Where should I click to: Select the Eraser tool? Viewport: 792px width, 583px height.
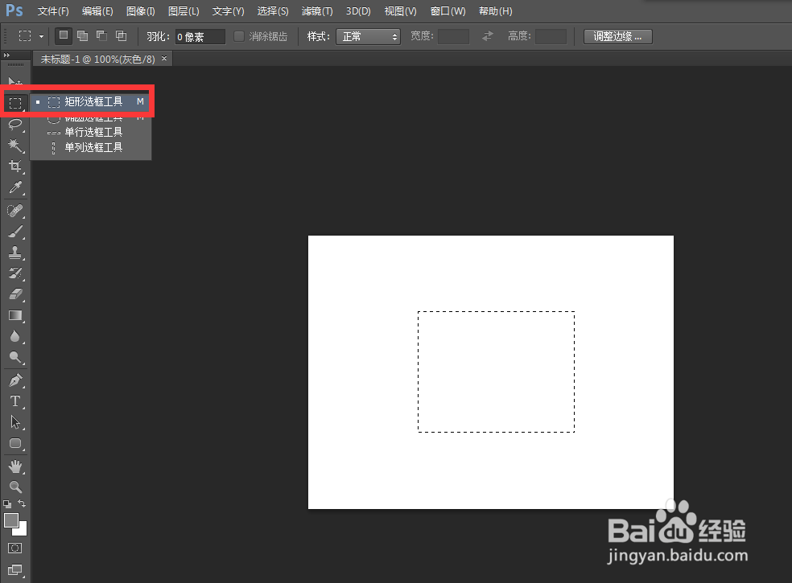(x=15, y=294)
